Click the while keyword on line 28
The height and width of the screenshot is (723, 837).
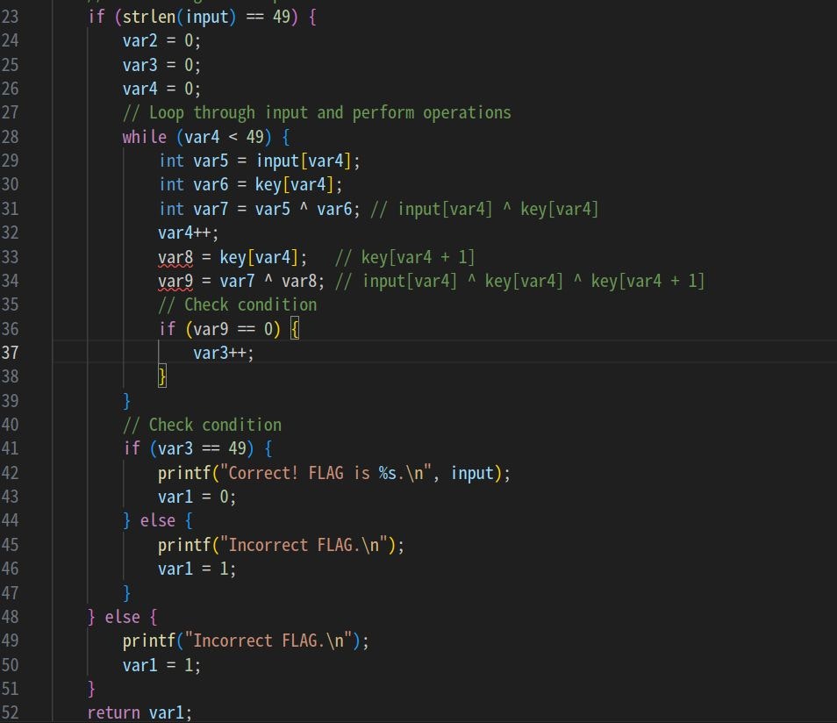(144, 137)
